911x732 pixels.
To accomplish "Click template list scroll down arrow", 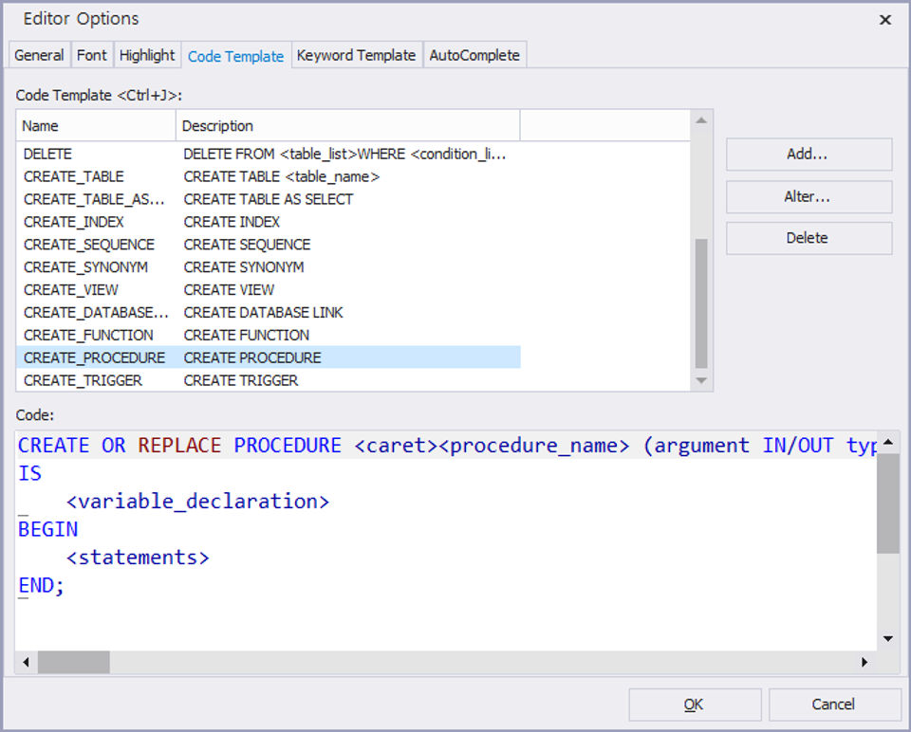I will [701, 381].
